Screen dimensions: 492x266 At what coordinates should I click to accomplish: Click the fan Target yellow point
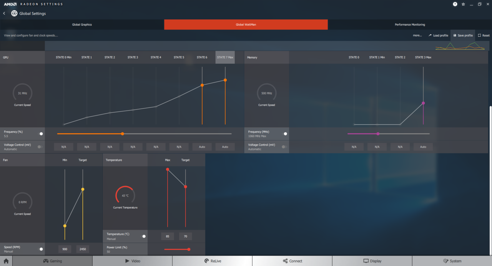83,189
